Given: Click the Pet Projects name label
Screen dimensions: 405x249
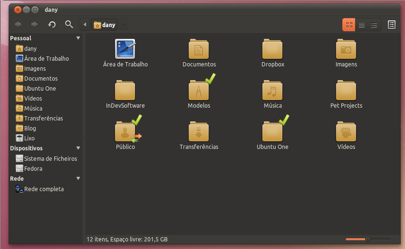Looking at the screenshot, I should [x=346, y=105].
